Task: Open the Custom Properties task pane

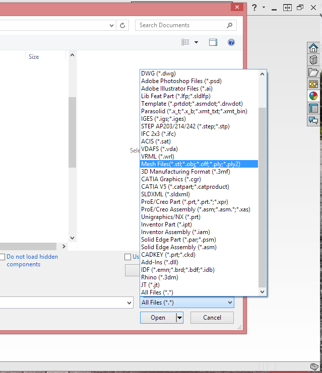Action: coord(313,108)
